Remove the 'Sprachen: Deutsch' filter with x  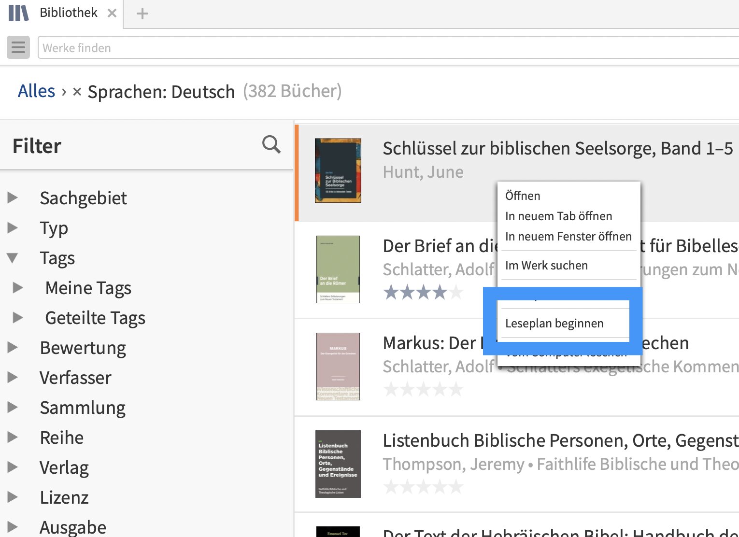pyautogui.click(x=77, y=91)
